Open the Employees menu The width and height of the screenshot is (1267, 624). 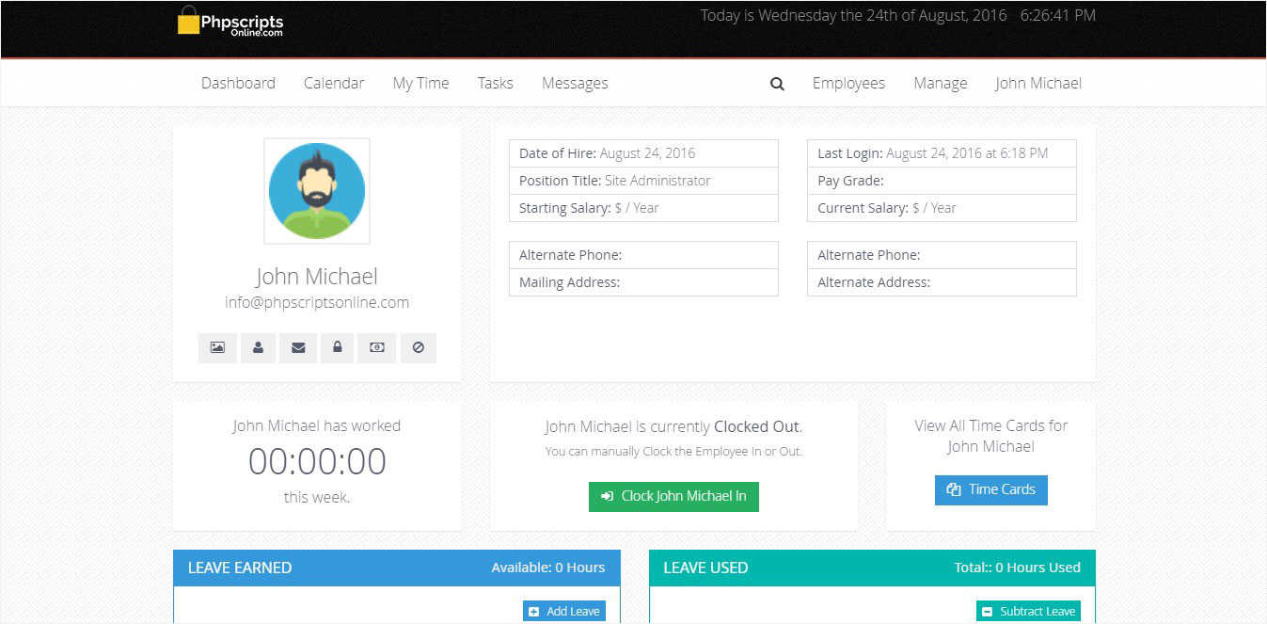(848, 83)
